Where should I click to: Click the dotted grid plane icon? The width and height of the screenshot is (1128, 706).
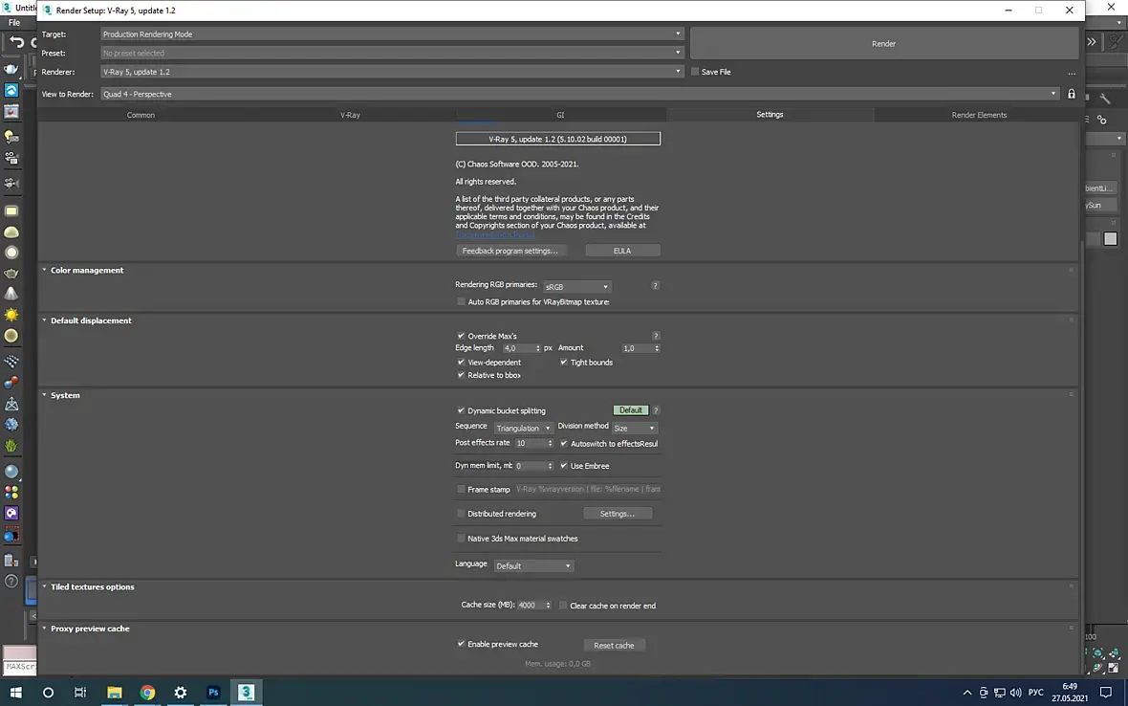[x=11, y=362]
